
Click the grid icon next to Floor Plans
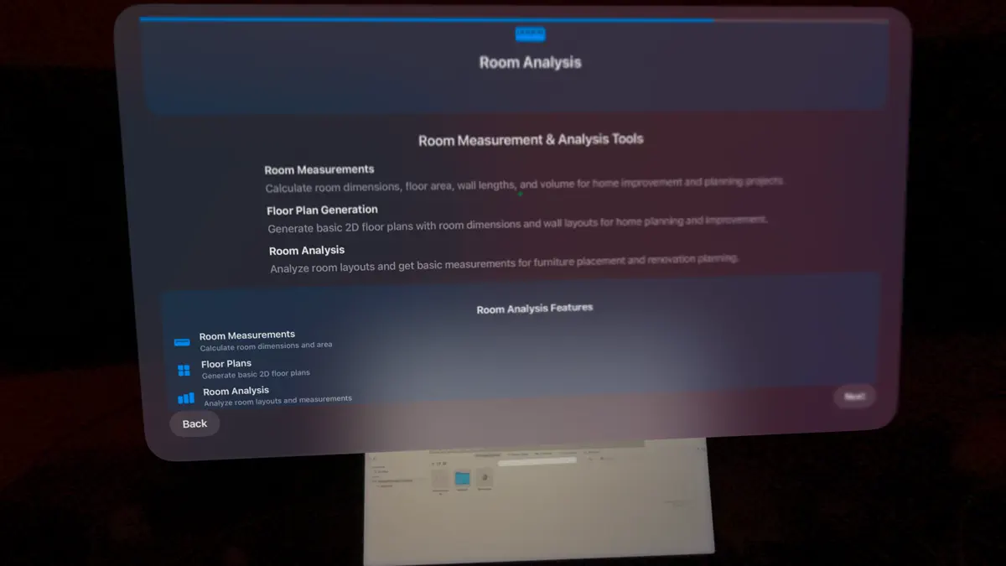[184, 371]
